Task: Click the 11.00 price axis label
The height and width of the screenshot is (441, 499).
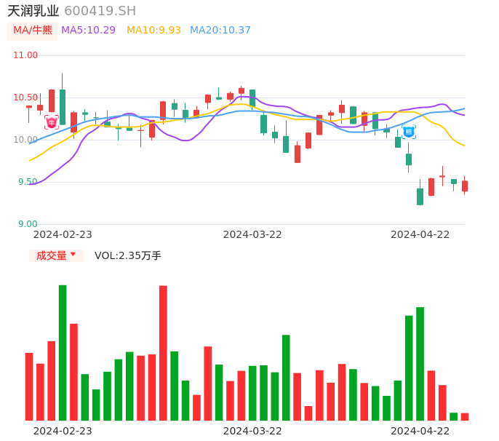Action: point(25,55)
